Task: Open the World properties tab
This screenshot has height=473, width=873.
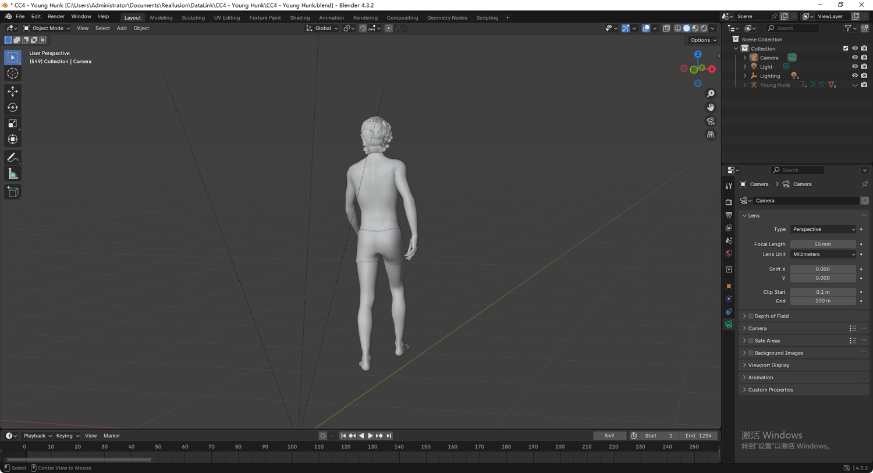Action: [729, 254]
